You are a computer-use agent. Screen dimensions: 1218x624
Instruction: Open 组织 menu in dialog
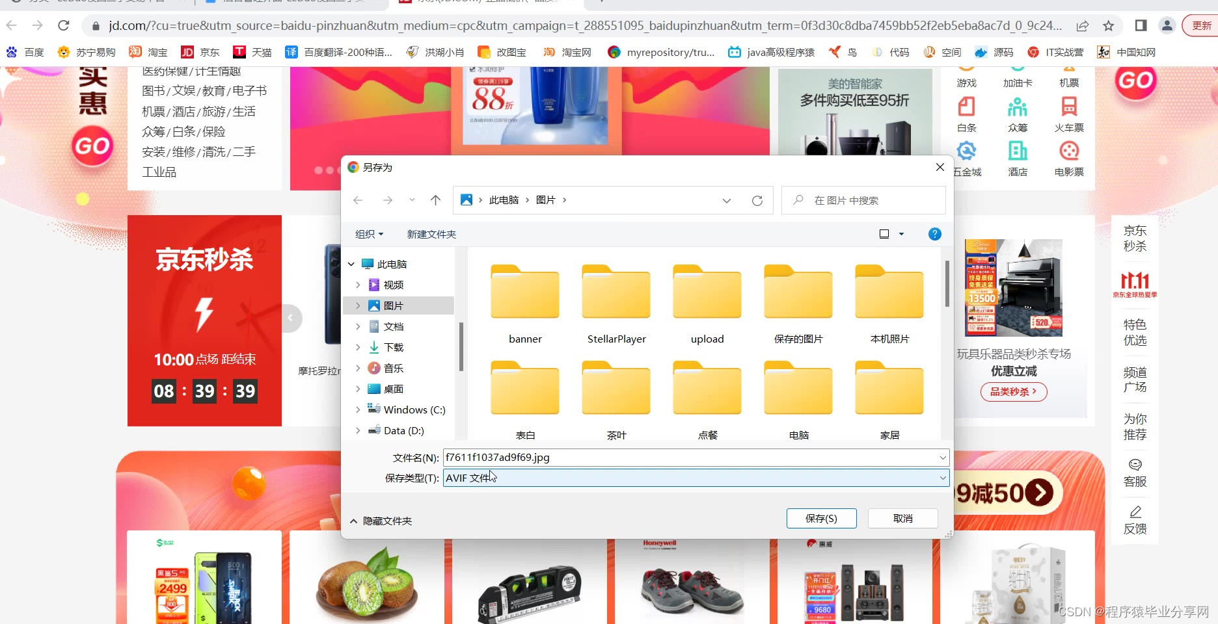click(x=369, y=234)
